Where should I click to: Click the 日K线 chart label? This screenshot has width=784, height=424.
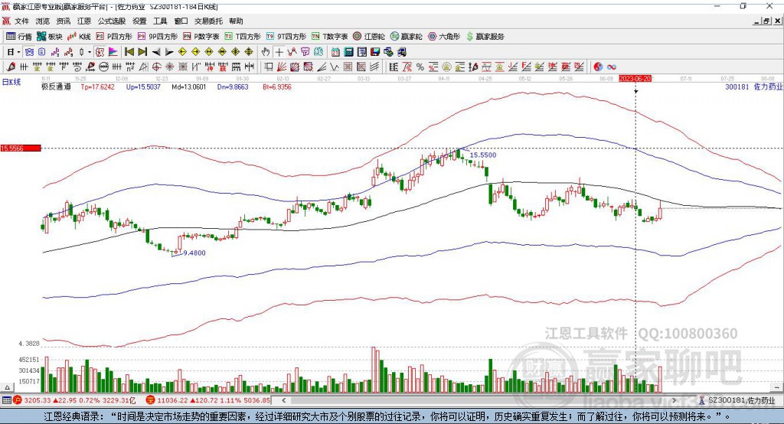[11, 82]
